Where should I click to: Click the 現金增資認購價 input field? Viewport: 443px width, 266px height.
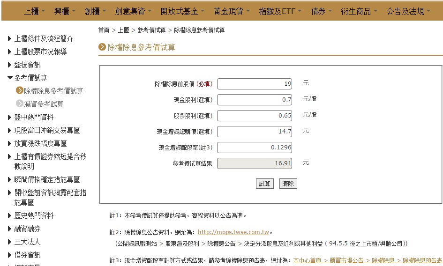click(x=254, y=131)
